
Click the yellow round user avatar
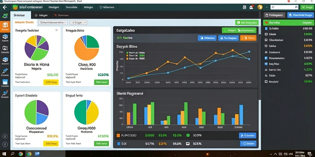(260, 7)
